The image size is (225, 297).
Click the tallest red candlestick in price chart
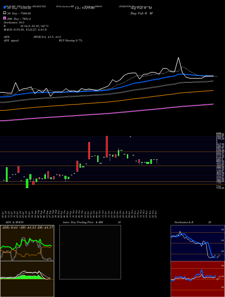click(107, 146)
